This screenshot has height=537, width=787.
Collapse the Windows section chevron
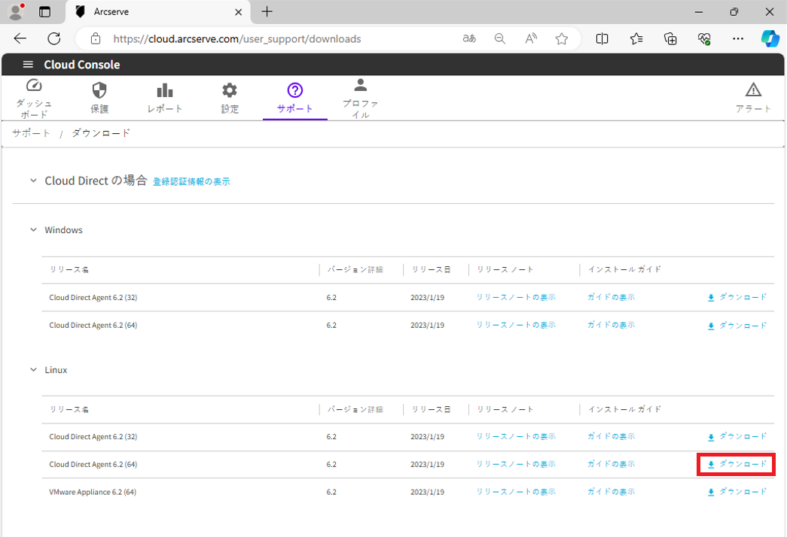click(x=32, y=230)
